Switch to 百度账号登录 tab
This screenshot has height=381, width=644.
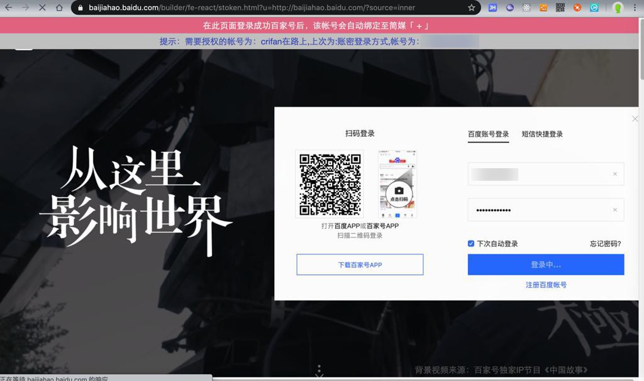tap(488, 134)
